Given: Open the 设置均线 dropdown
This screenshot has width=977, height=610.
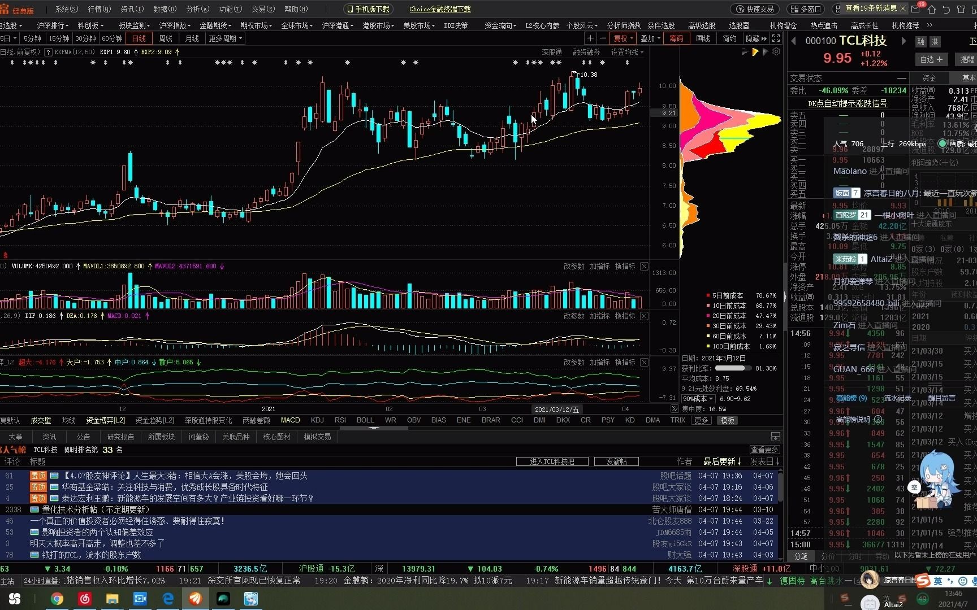Looking at the screenshot, I should pyautogui.click(x=627, y=52).
